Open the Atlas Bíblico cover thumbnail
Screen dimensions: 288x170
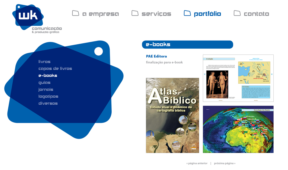coord(173,115)
